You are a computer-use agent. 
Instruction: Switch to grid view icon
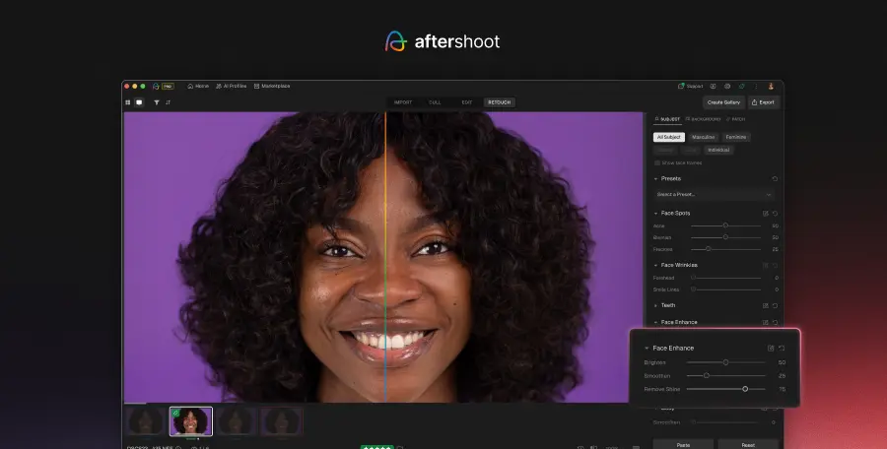click(128, 102)
